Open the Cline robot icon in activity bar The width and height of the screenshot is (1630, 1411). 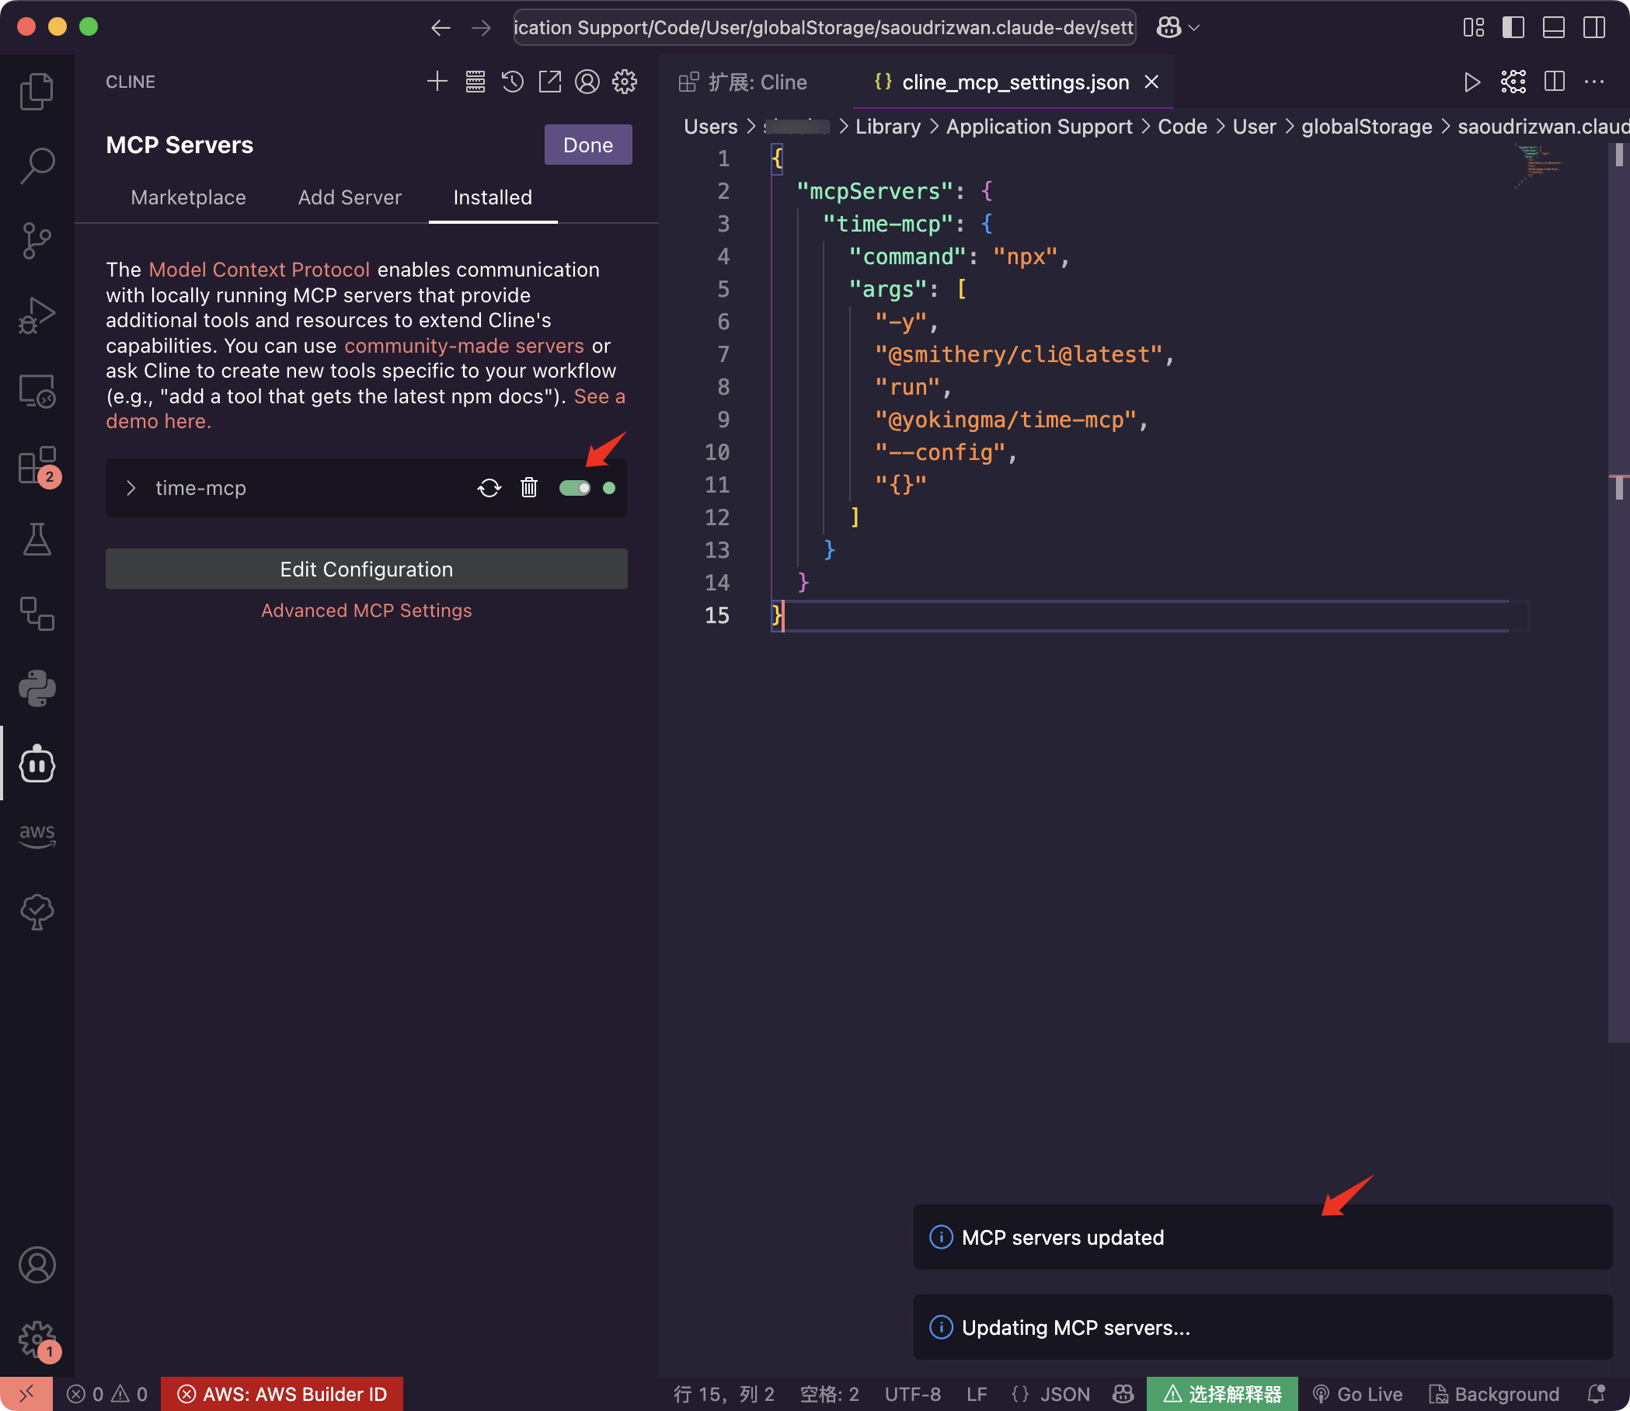point(37,764)
